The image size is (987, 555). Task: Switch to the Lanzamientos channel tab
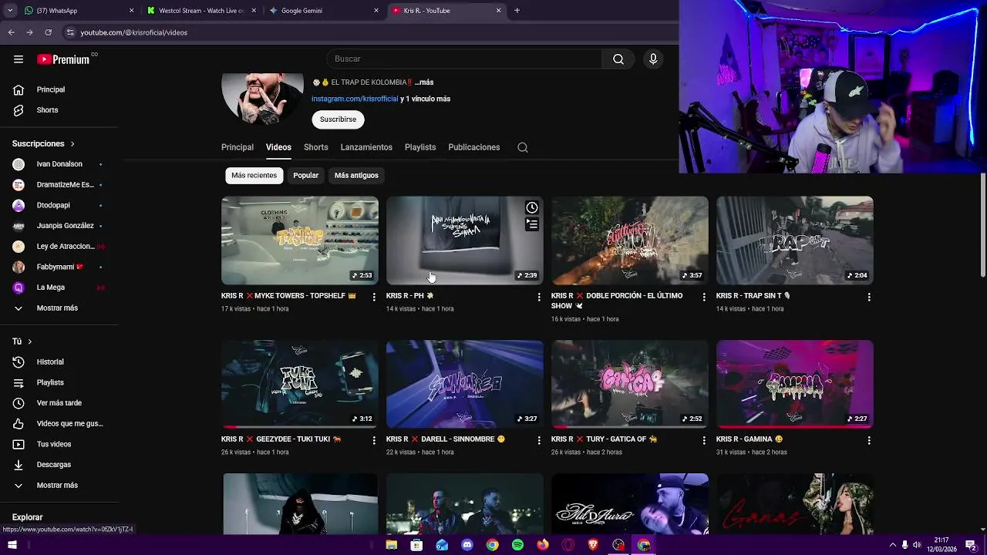[x=366, y=147]
